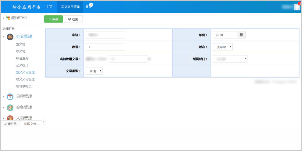Expand the 流程中心 tree arrow
302x151 pixels.
point(3,18)
